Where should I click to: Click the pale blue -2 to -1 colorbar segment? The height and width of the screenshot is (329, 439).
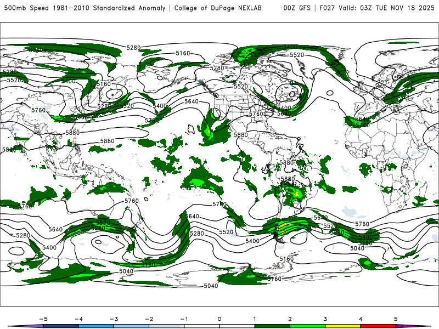(x=167, y=326)
